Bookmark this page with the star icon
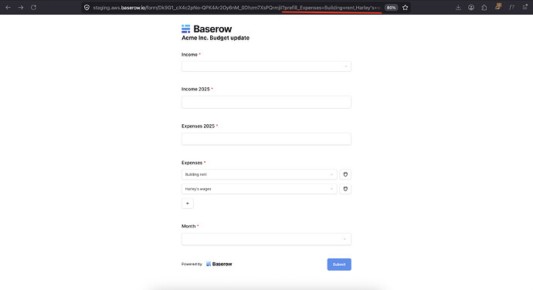The image size is (533, 290). (x=405, y=8)
